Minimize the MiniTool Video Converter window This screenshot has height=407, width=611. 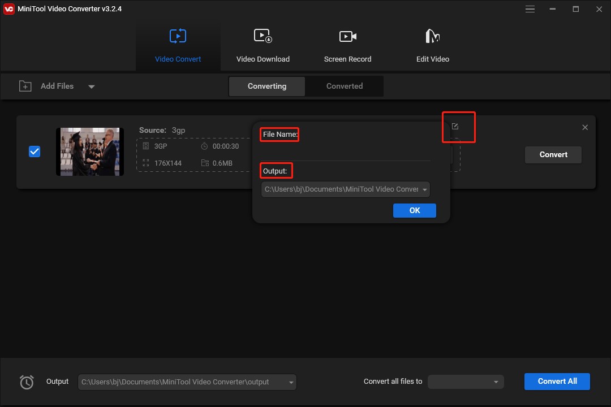[x=553, y=9]
